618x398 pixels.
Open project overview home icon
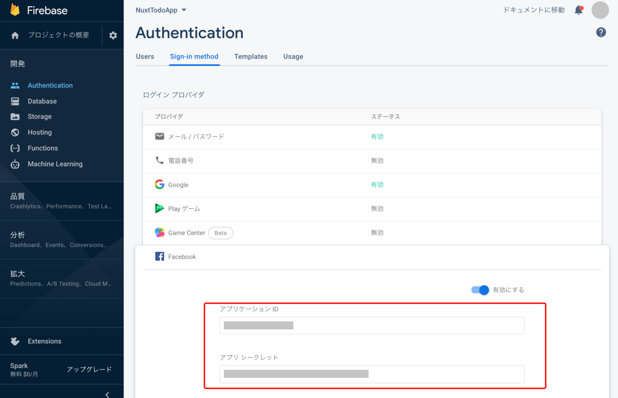click(x=15, y=35)
